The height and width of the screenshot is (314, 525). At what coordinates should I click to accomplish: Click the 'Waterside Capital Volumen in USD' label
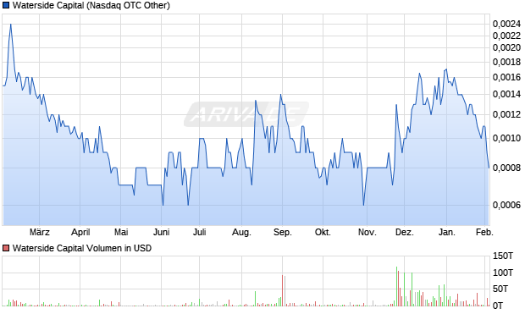(x=82, y=248)
